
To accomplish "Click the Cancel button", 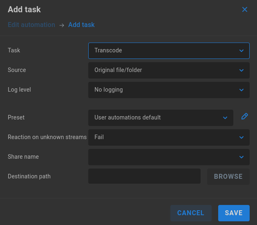I will point(191,213).
